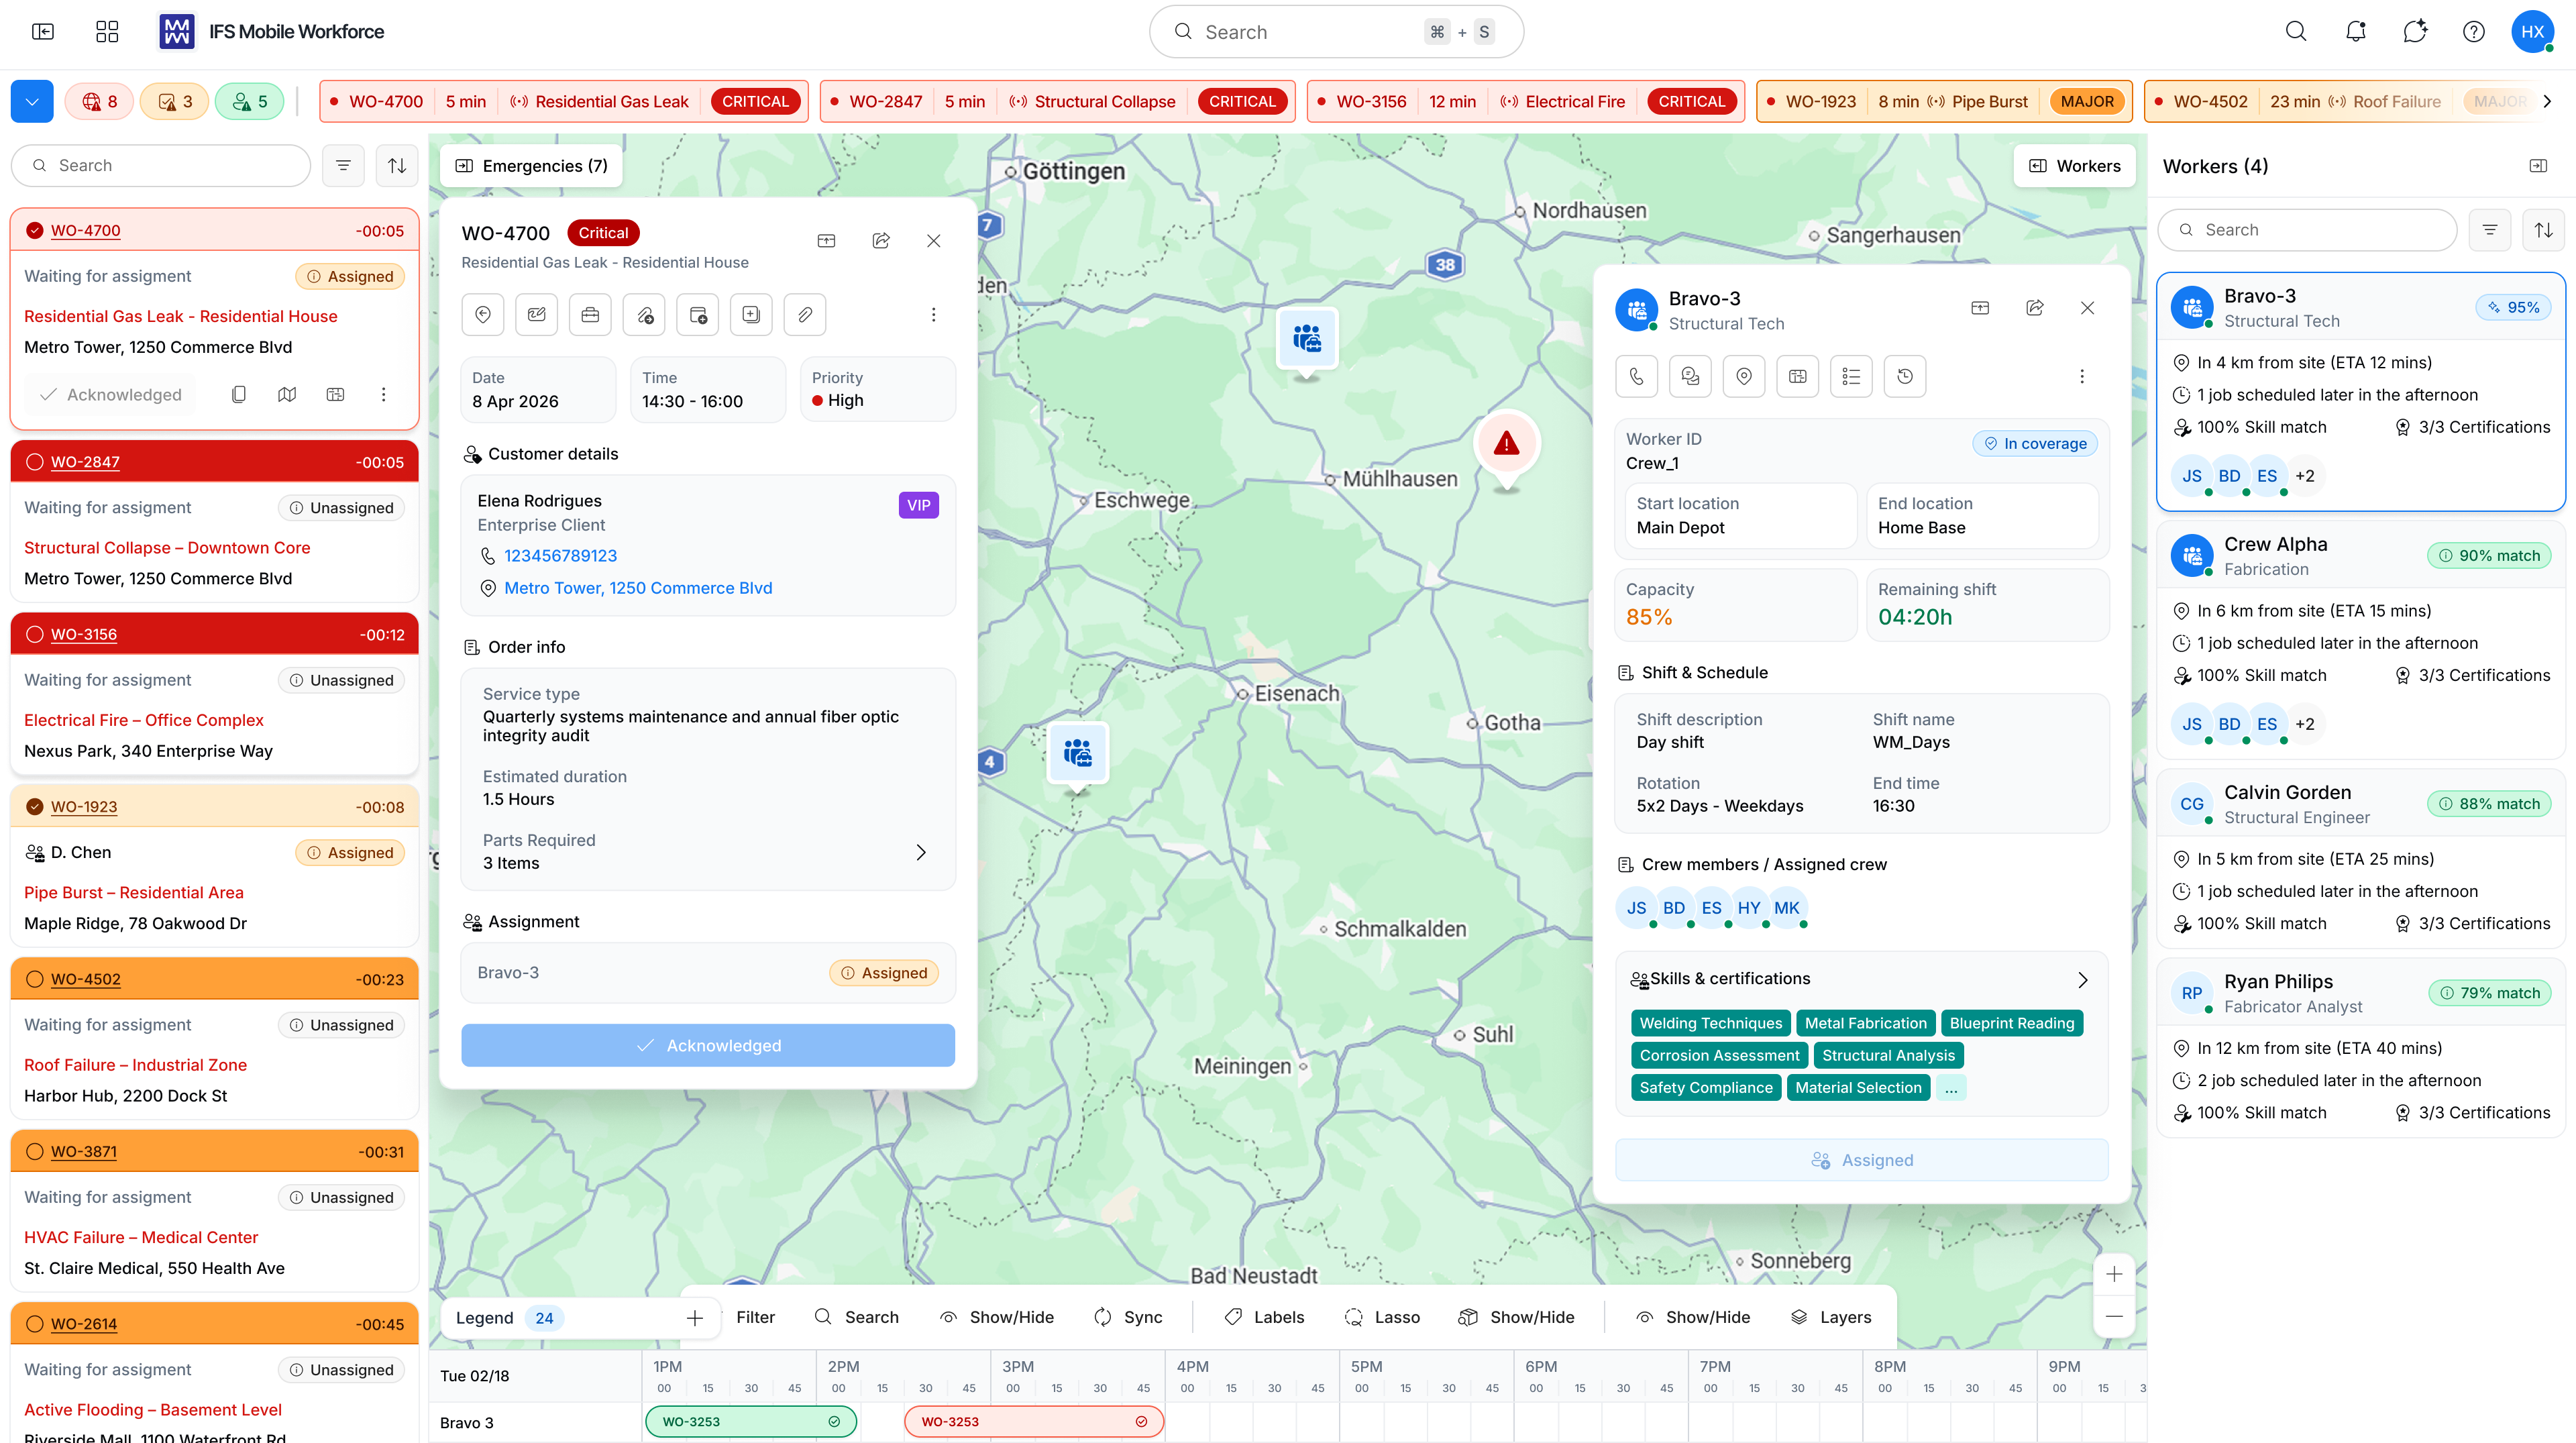The width and height of the screenshot is (2576, 1443).
Task: Open WO-3156 Electrical Fire alert banner
Action: tap(1525, 102)
